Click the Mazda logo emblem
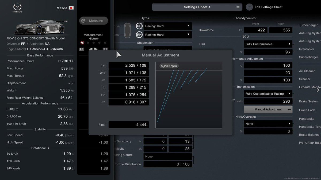The height and width of the screenshot is (180, 321). point(17,8)
